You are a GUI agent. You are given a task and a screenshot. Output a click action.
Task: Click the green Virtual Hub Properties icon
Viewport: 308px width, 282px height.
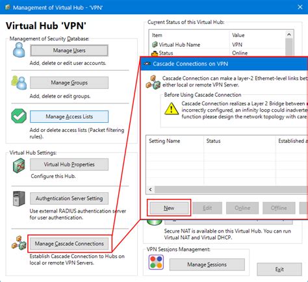[x=19, y=166]
